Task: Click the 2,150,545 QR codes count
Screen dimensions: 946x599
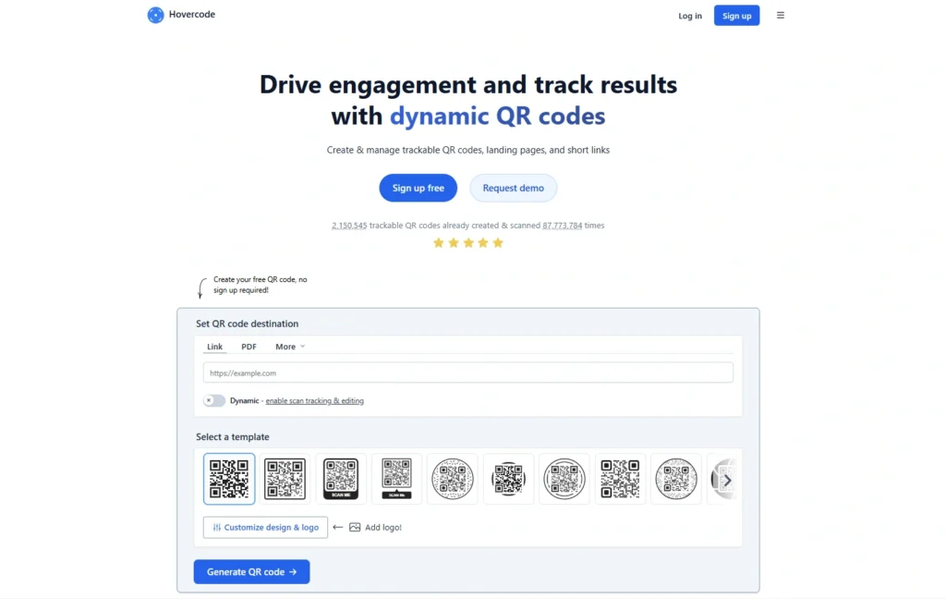Action: click(349, 226)
